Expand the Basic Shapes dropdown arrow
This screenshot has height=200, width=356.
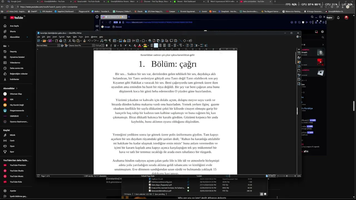187,41
